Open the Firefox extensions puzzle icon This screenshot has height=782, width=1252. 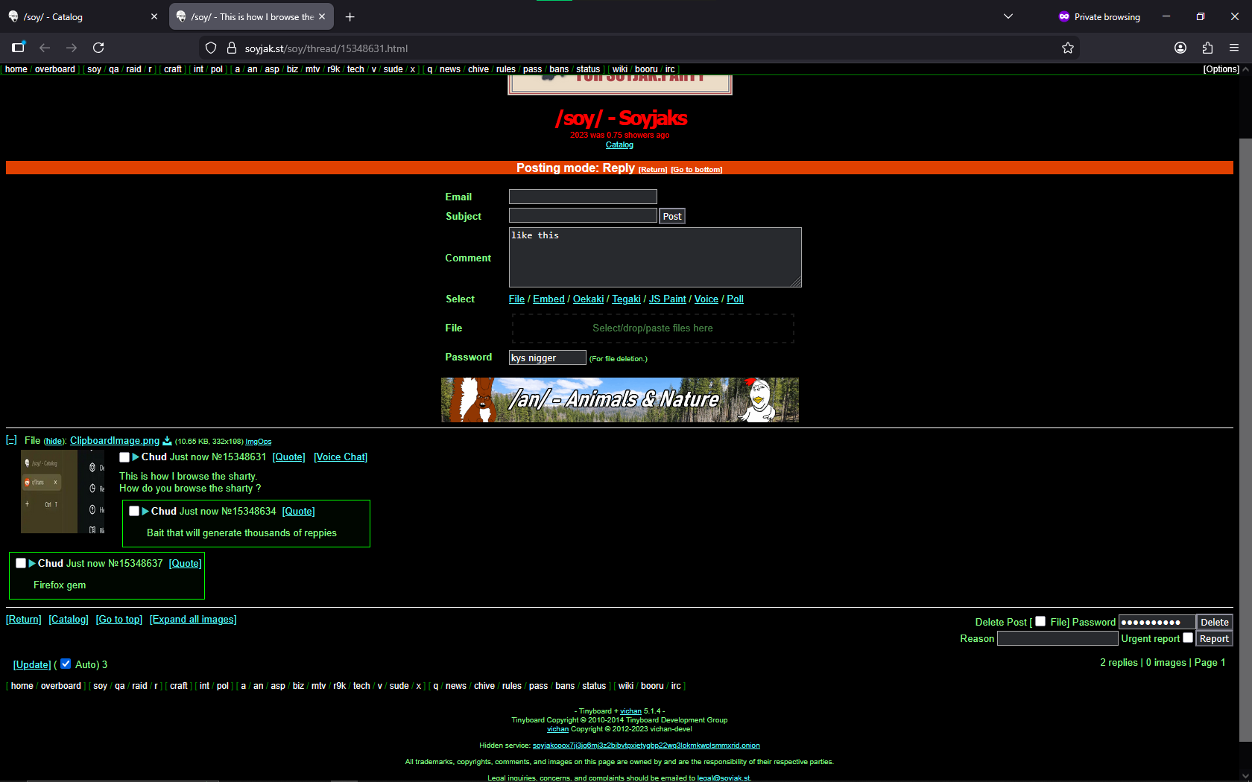click(x=1207, y=48)
